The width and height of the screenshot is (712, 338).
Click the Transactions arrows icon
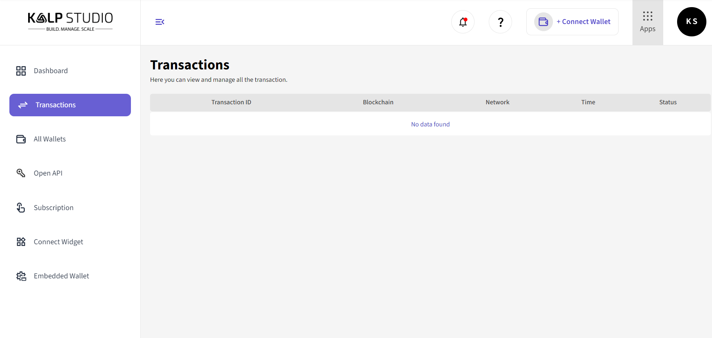click(23, 105)
